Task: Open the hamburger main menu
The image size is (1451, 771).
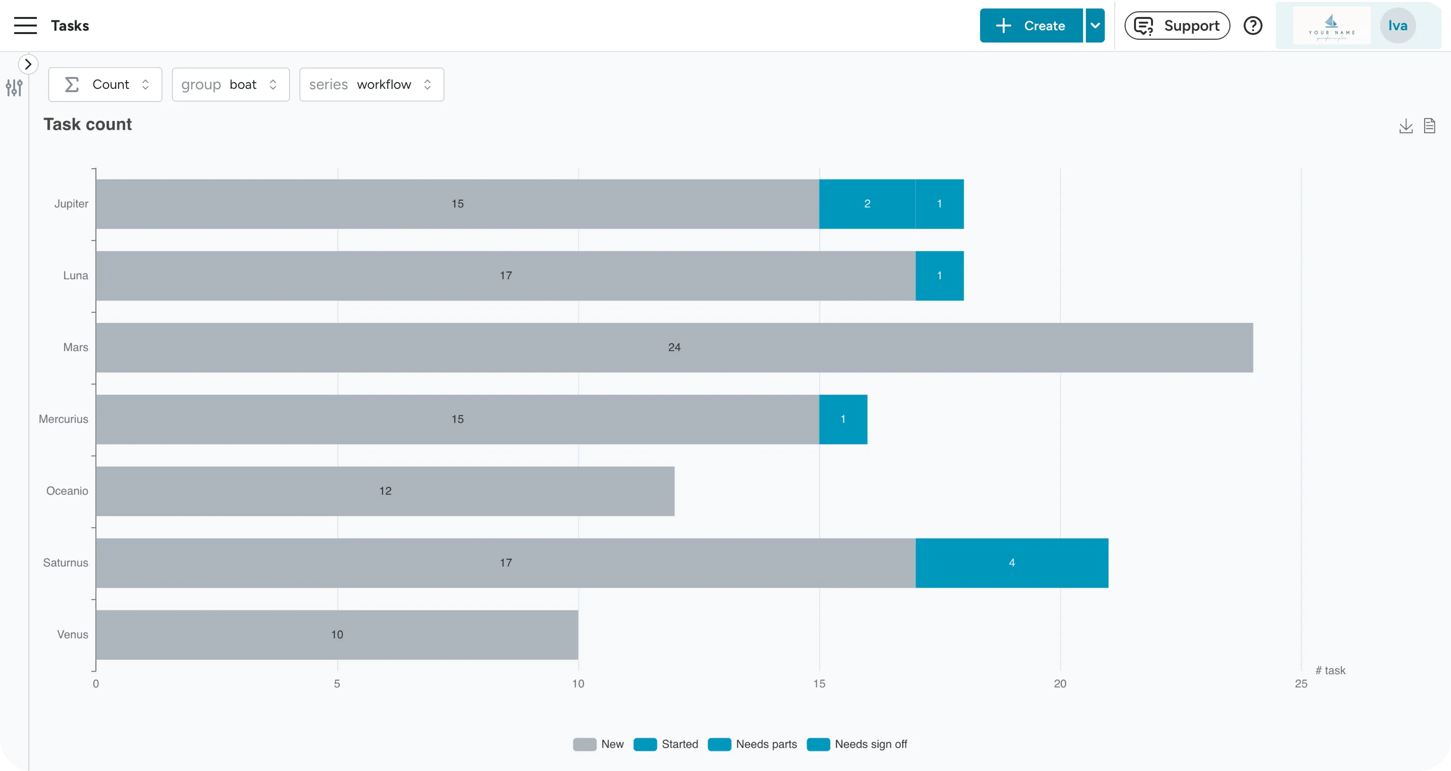Action: pos(26,26)
